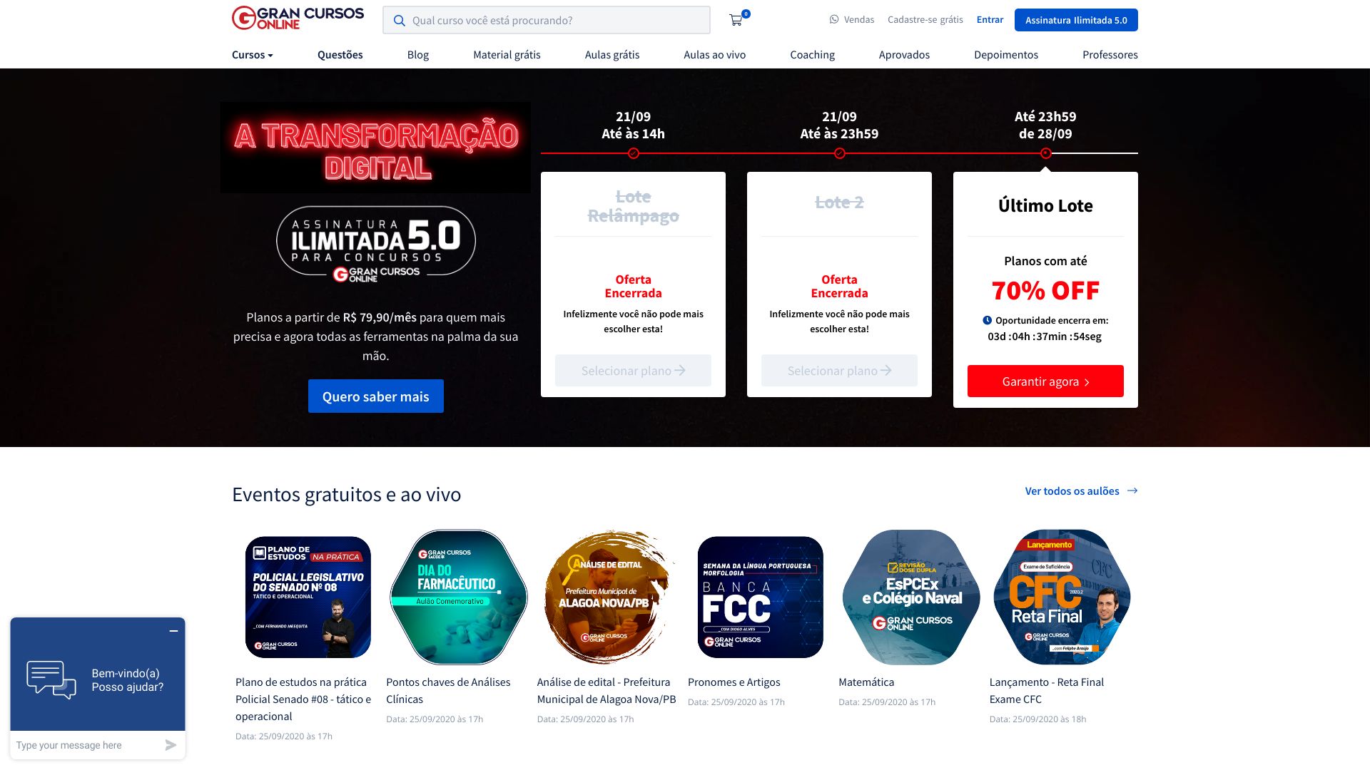Click the Gran Cursos Online logo

click(x=298, y=19)
